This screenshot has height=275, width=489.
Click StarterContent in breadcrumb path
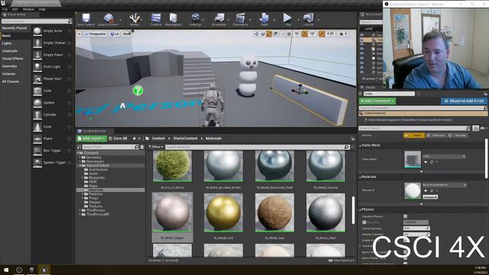(x=185, y=138)
